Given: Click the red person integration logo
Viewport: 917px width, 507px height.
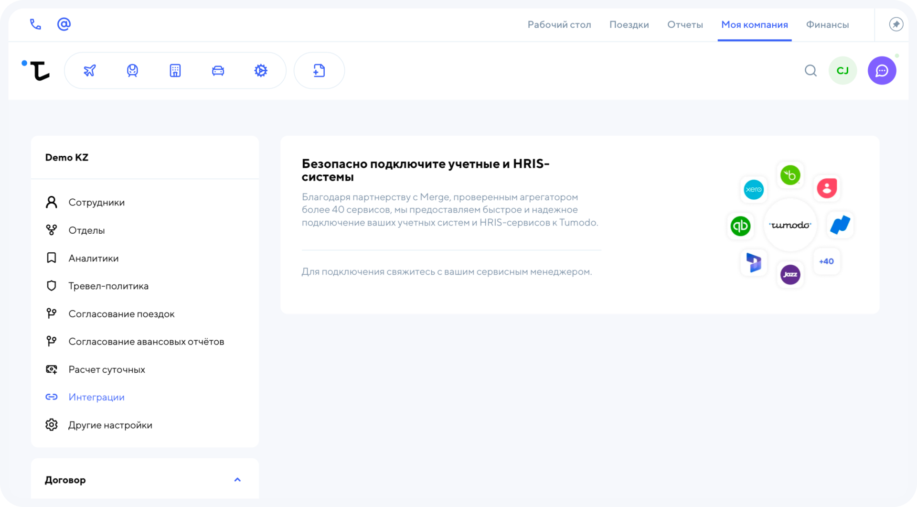Looking at the screenshot, I should 827,188.
